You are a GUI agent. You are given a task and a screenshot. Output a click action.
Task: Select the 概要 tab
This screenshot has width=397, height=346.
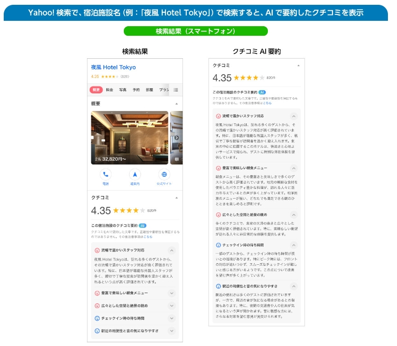[x=96, y=90]
